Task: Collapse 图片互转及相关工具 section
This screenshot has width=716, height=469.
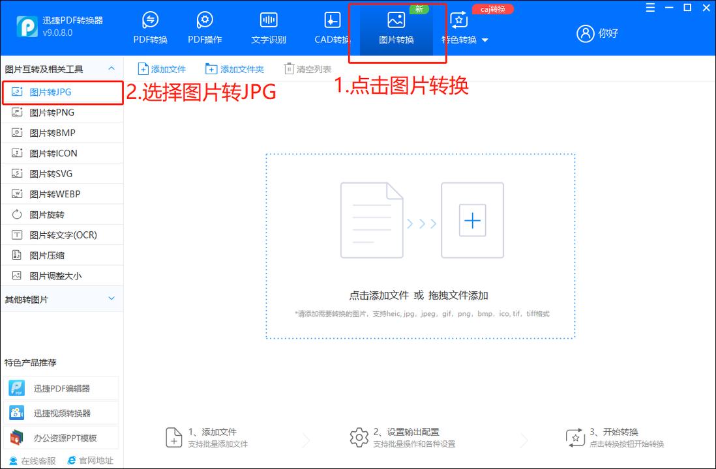Action: 111,68
